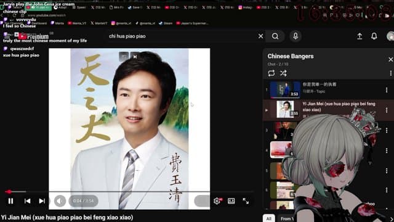Open @manta_vt Instagram bookmark
394x222 pixels.
click(x=121, y=23)
